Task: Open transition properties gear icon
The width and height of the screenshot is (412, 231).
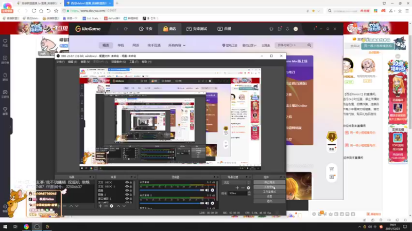Action: [x=248, y=188]
